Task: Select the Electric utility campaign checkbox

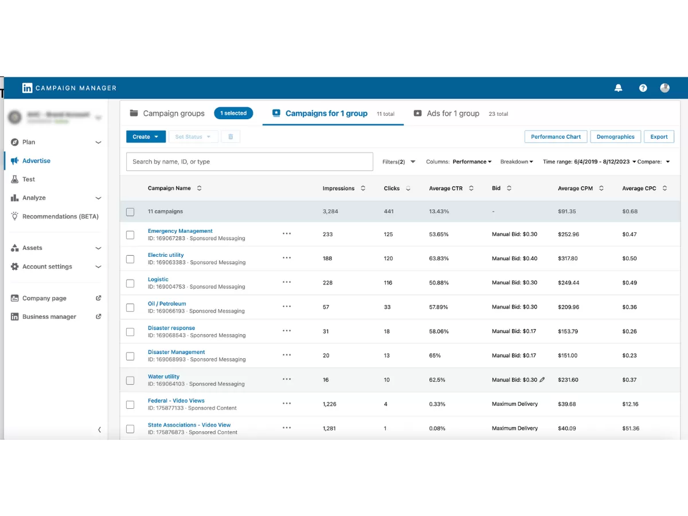Action: coord(130,259)
